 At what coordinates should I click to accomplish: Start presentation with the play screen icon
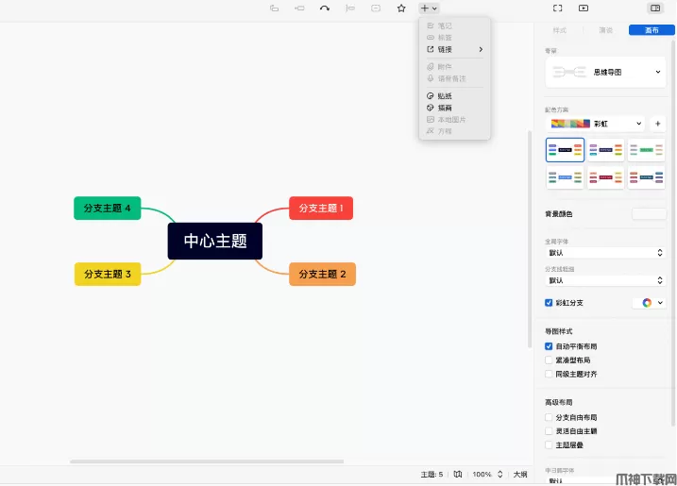pos(584,8)
